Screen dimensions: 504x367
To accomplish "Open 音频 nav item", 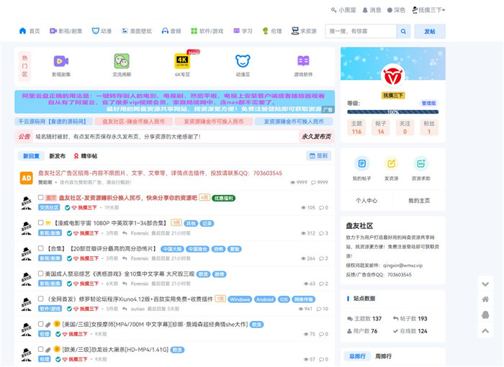I will 171,31.
